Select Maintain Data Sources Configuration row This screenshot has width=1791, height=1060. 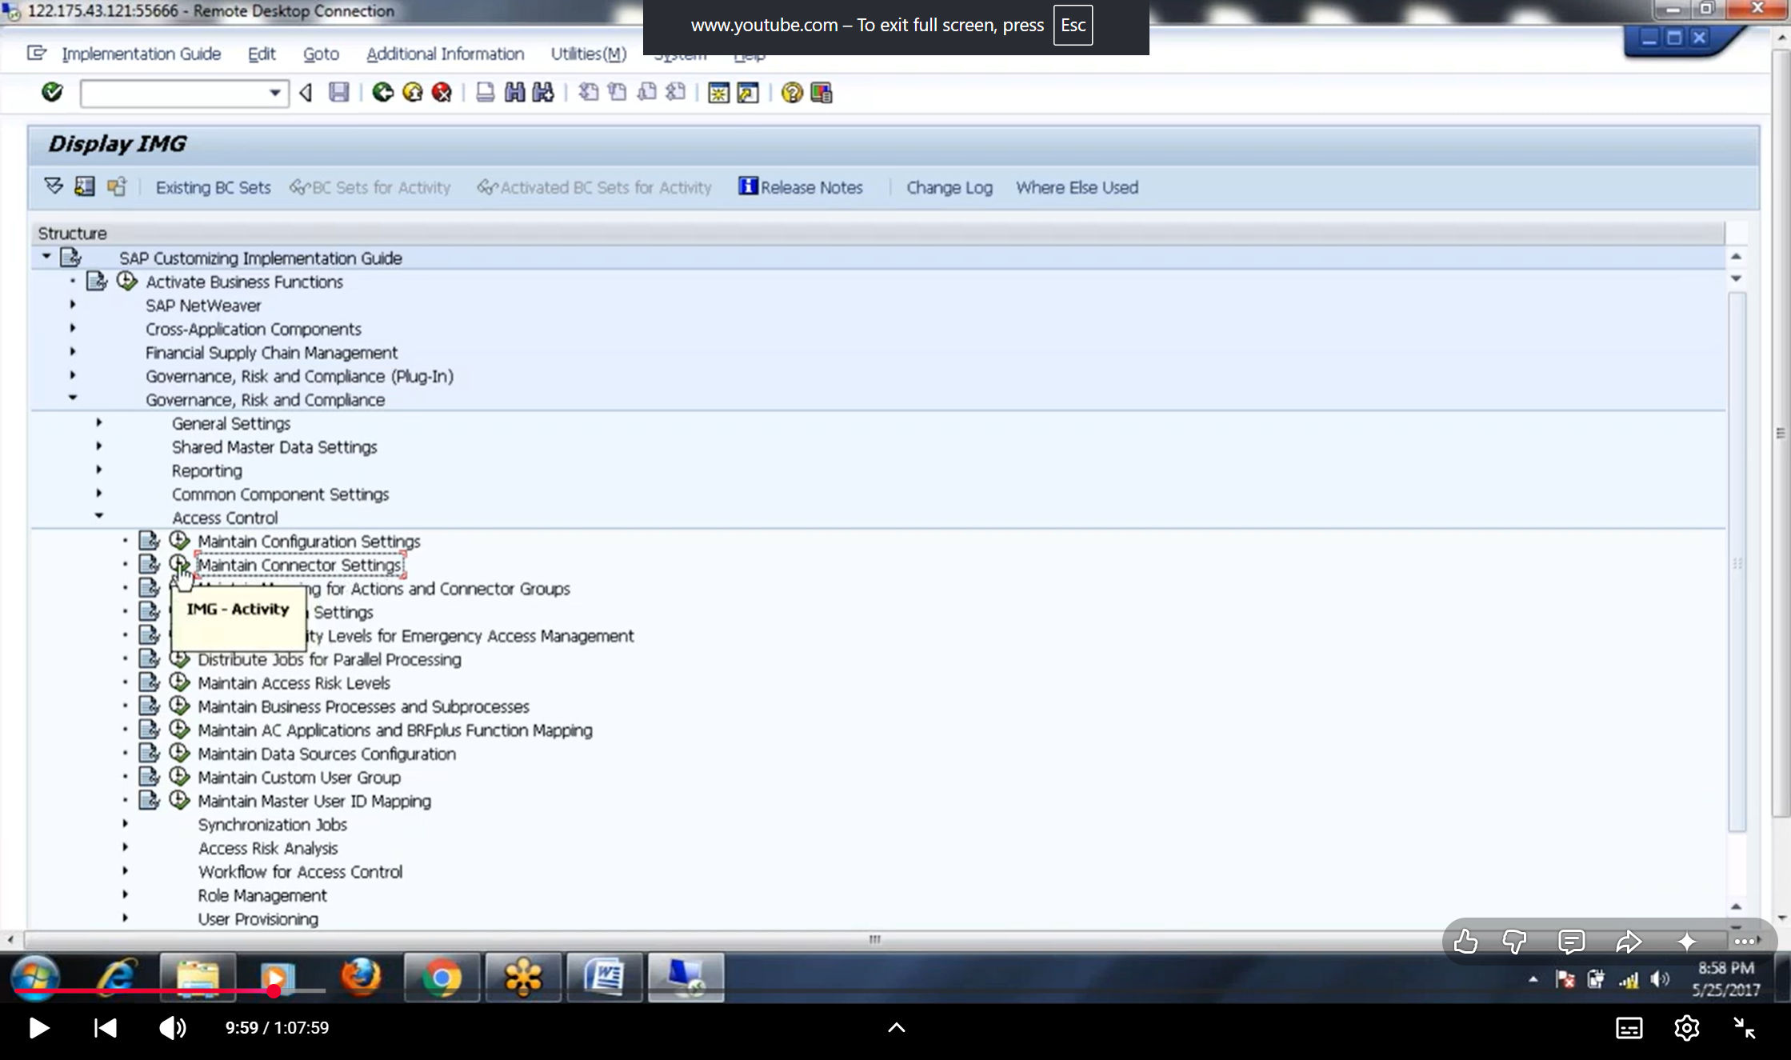coord(327,754)
